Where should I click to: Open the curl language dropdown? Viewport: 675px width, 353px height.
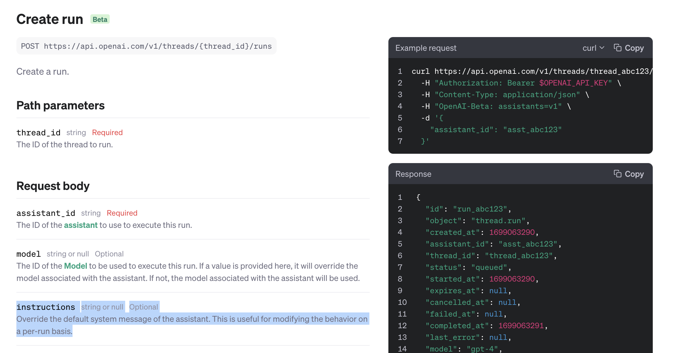(x=593, y=48)
